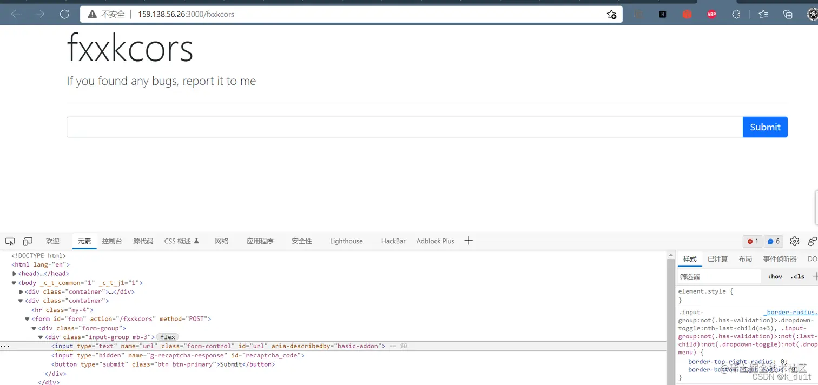
Task: Reload the page with refresh icon
Action: tap(64, 14)
